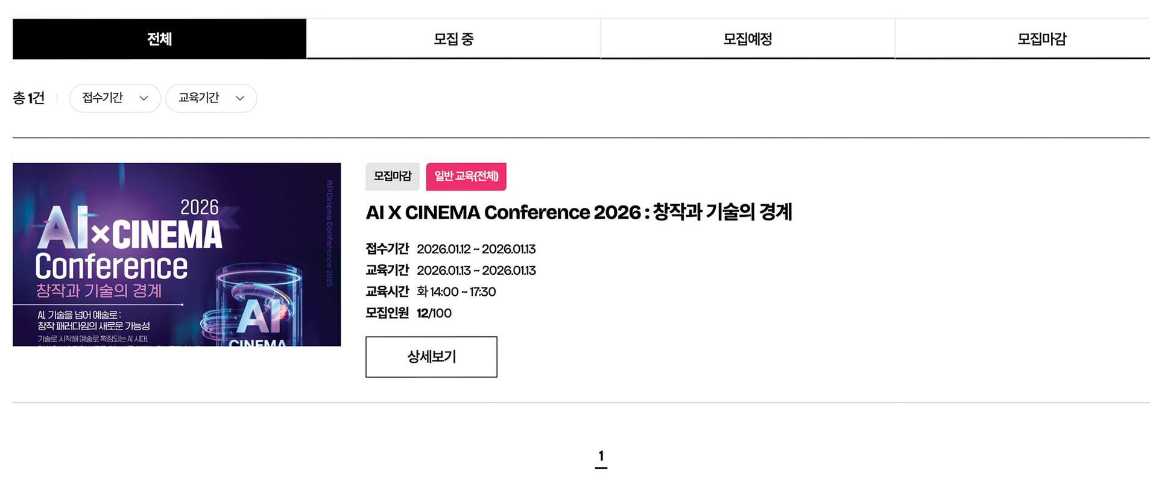This screenshot has height=482, width=1150.
Task: Switch to the 모집 중 tab
Action: coord(453,39)
